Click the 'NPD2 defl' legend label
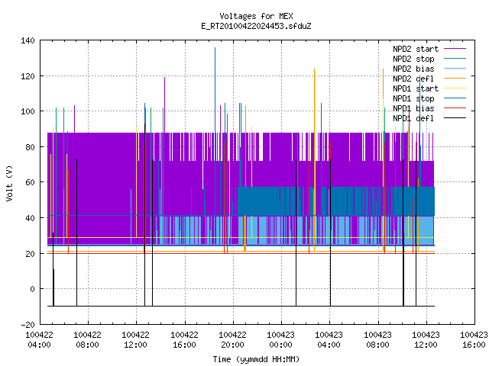The width and height of the screenshot is (489, 366). (413, 79)
